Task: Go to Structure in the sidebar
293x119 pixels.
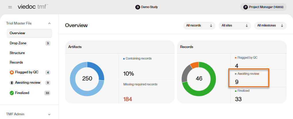Action: (17, 53)
